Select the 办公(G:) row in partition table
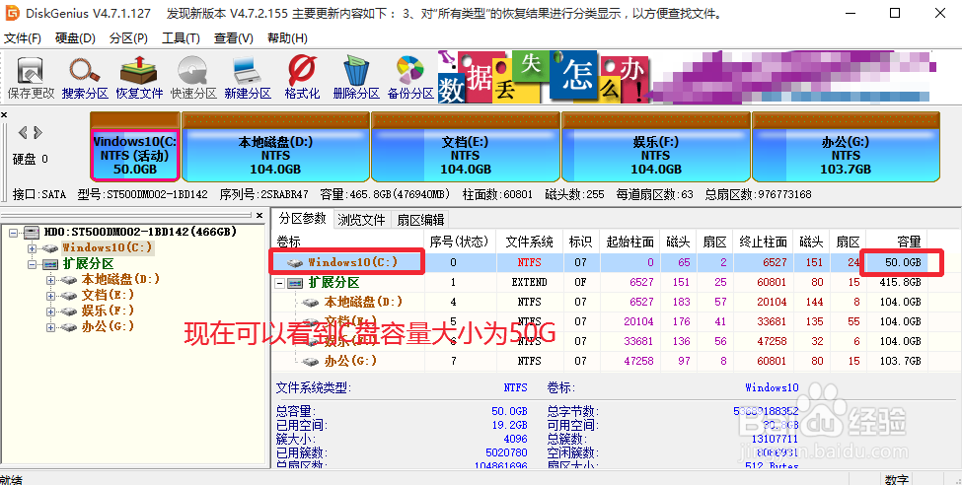The image size is (962, 485). coord(600,361)
